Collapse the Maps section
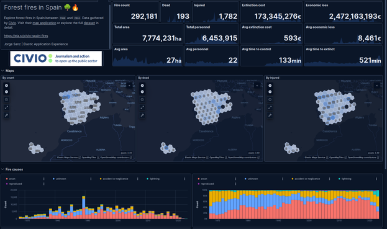 click(2, 71)
